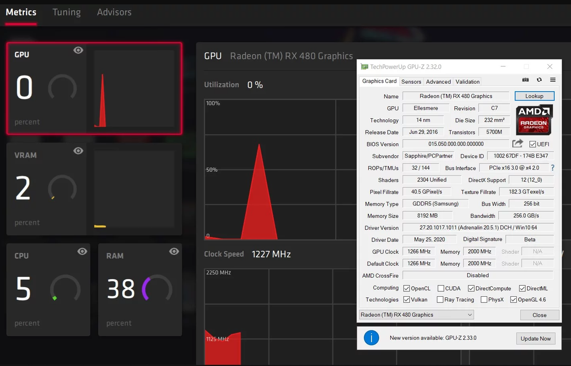Click the AMD CrossFire Disabled field
Screen dimensions: 571x366
(478, 275)
